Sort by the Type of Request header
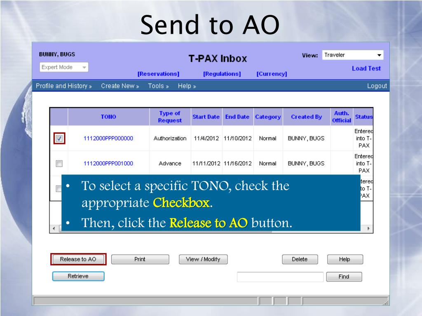The image size is (422, 316). point(170,117)
